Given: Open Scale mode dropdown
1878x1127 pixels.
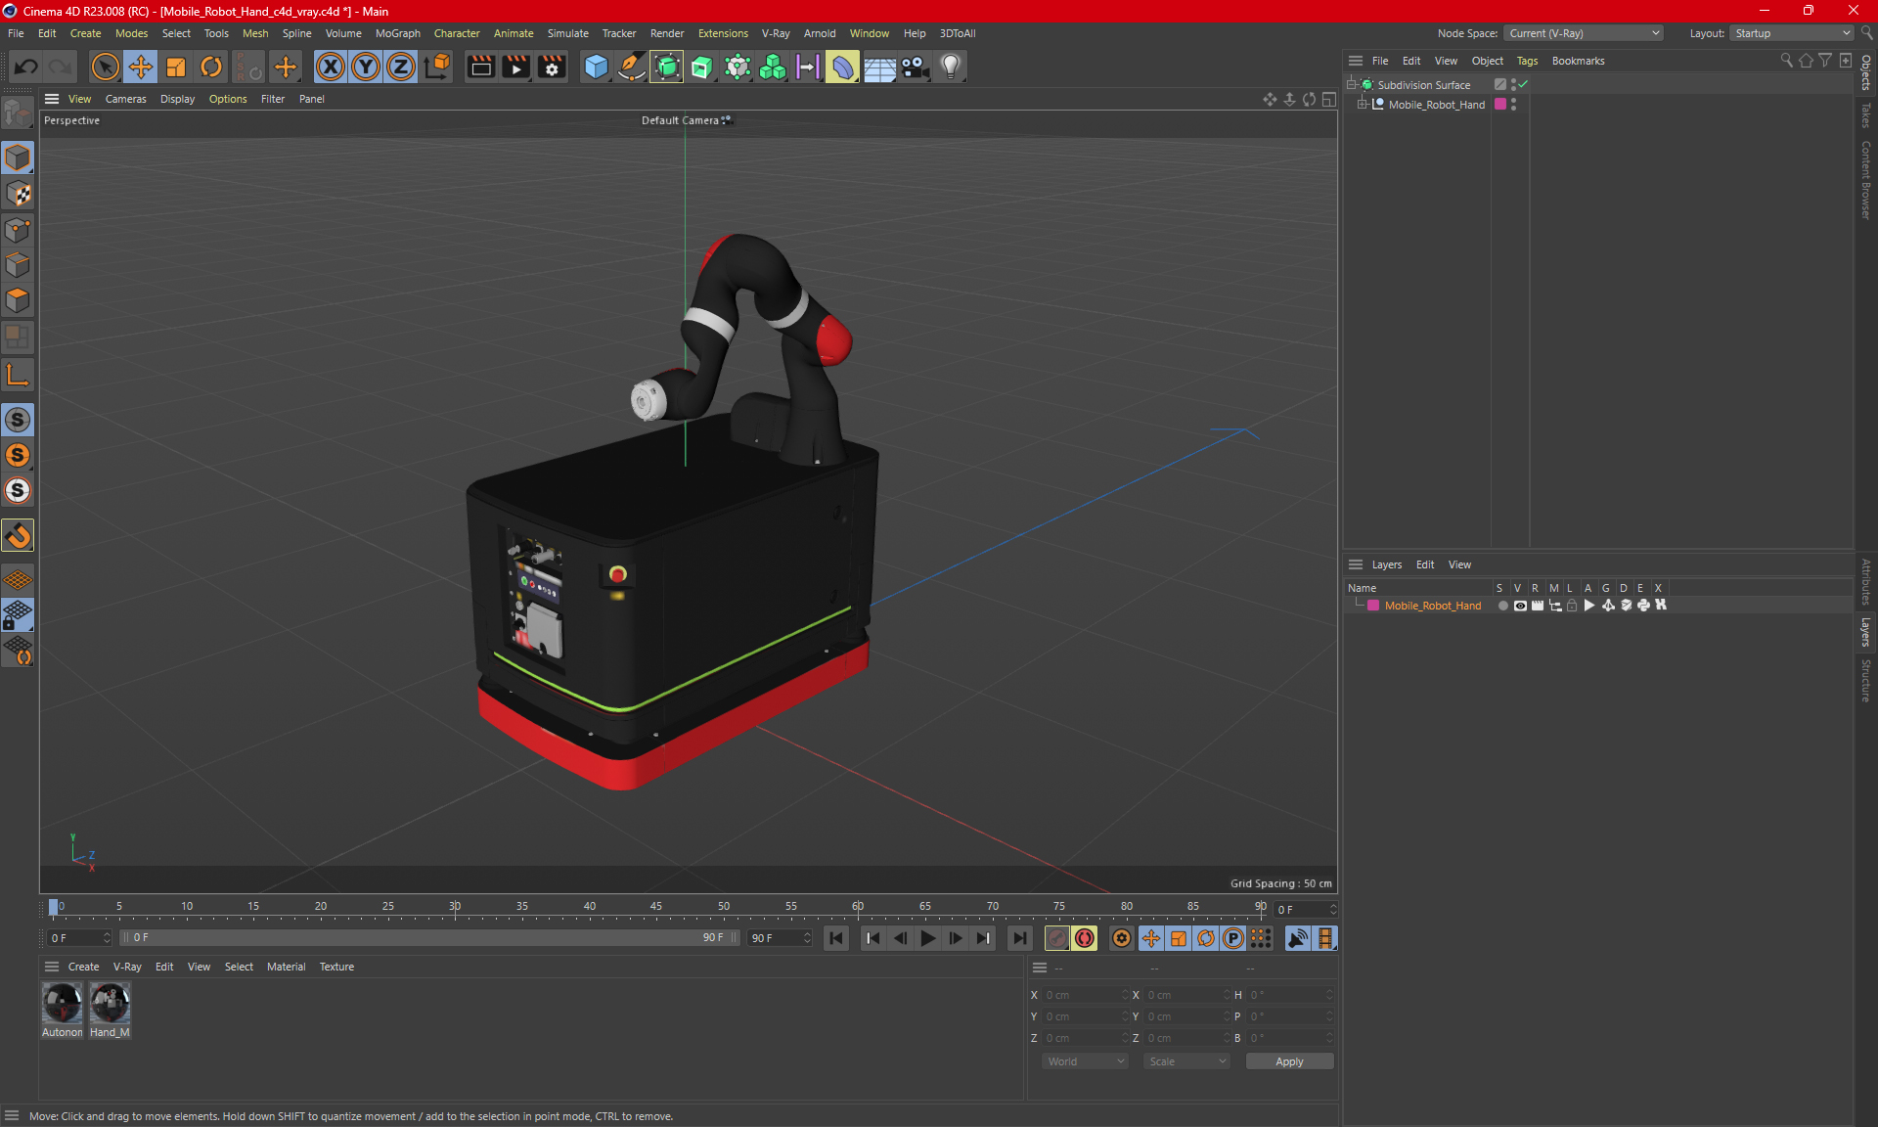Looking at the screenshot, I should point(1186,1061).
